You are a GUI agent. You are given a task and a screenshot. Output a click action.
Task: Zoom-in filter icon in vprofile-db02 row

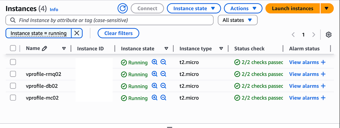click(154, 86)
